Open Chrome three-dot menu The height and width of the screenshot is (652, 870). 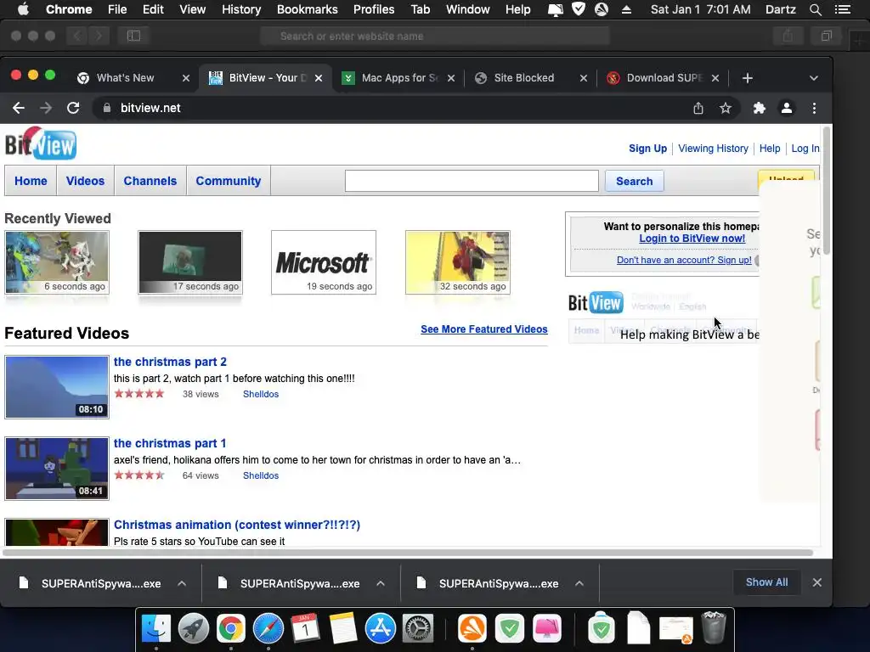814,108
